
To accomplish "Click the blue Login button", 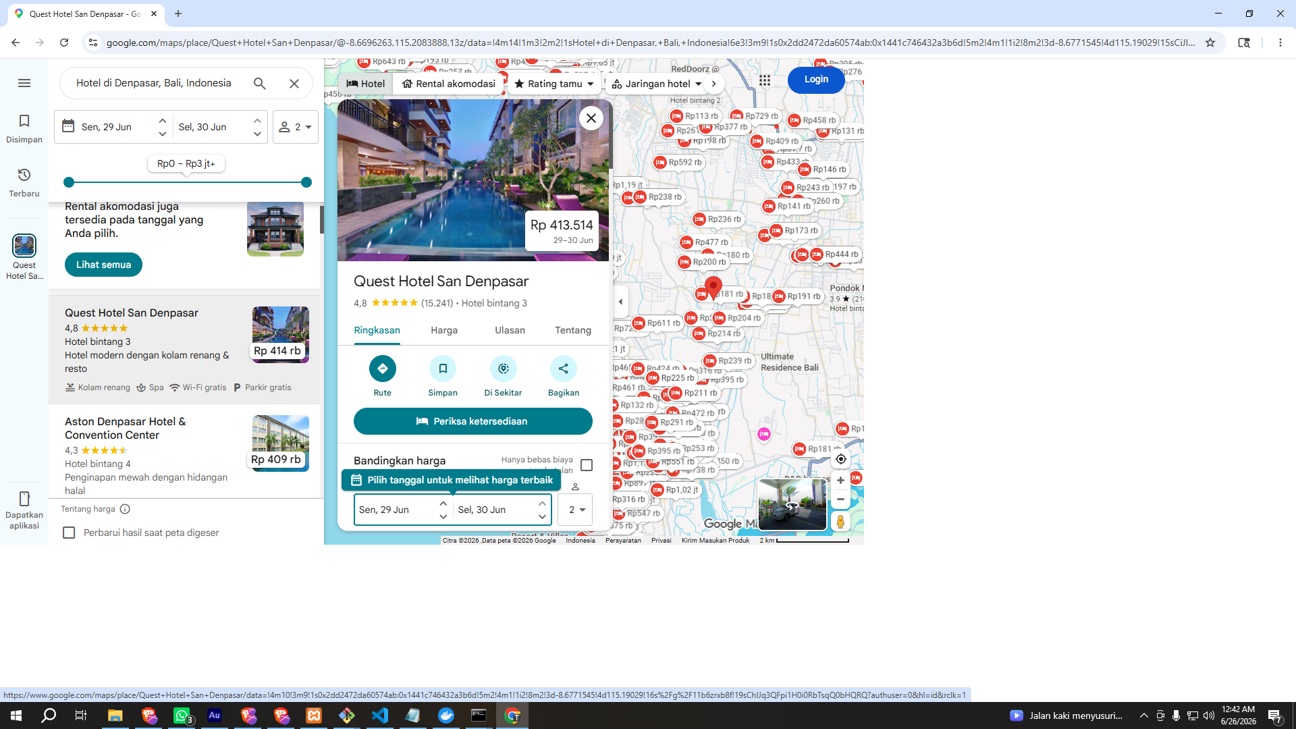I will point(816,79).
